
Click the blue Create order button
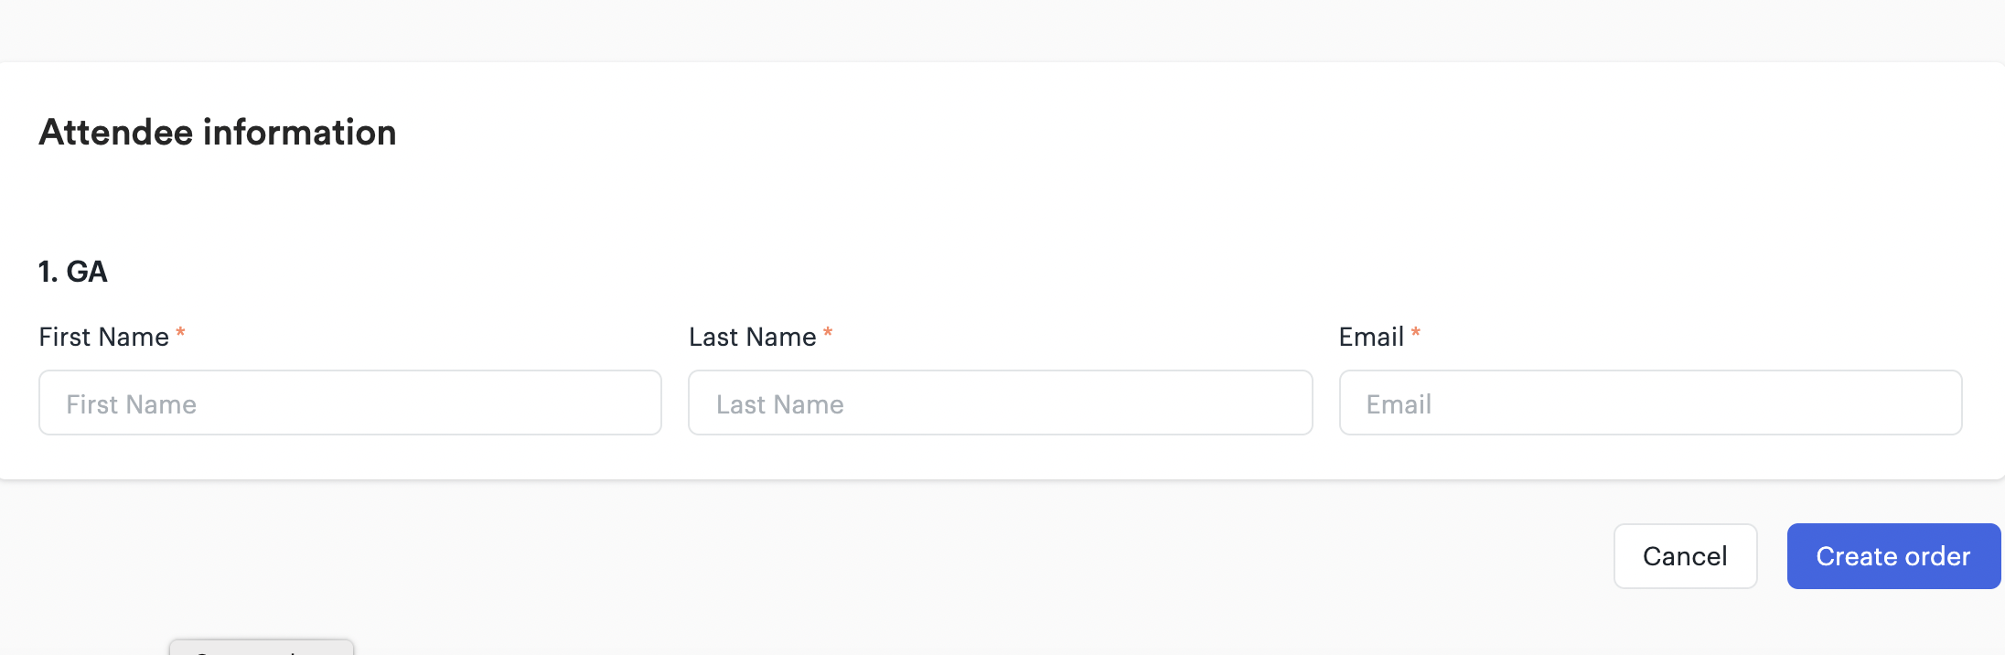[1893, 556]
